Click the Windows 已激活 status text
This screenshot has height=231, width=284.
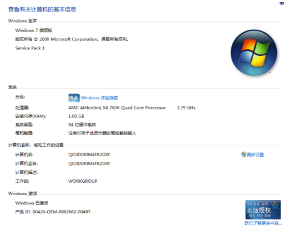[x=32, y=203]
